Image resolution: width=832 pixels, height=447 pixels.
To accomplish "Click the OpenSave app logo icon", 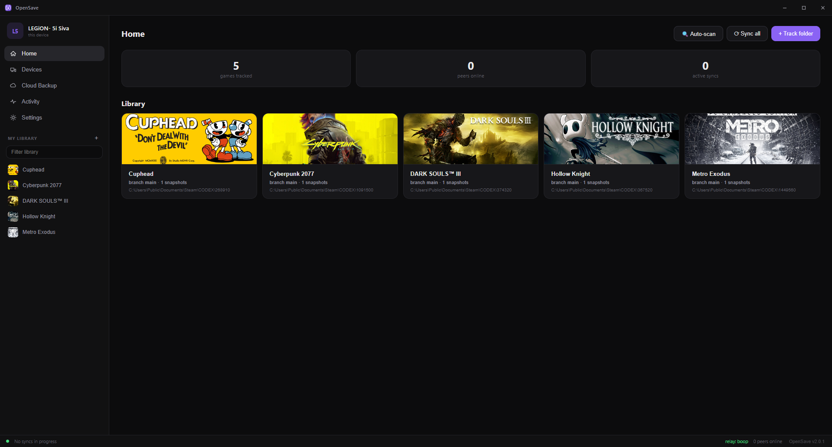I will click(x=8, y=8).
